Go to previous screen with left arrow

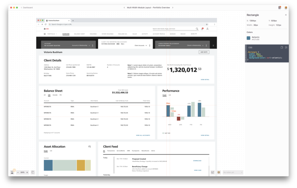[x=124, y=8]
